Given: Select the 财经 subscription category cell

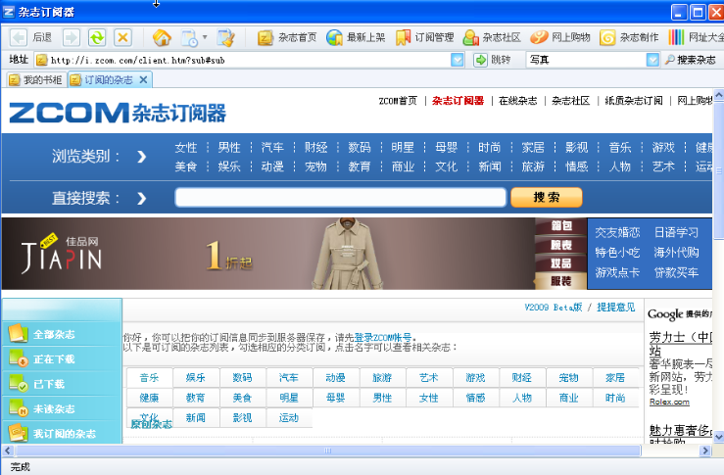Looking at the screenshot, I should tap(522, 378).
